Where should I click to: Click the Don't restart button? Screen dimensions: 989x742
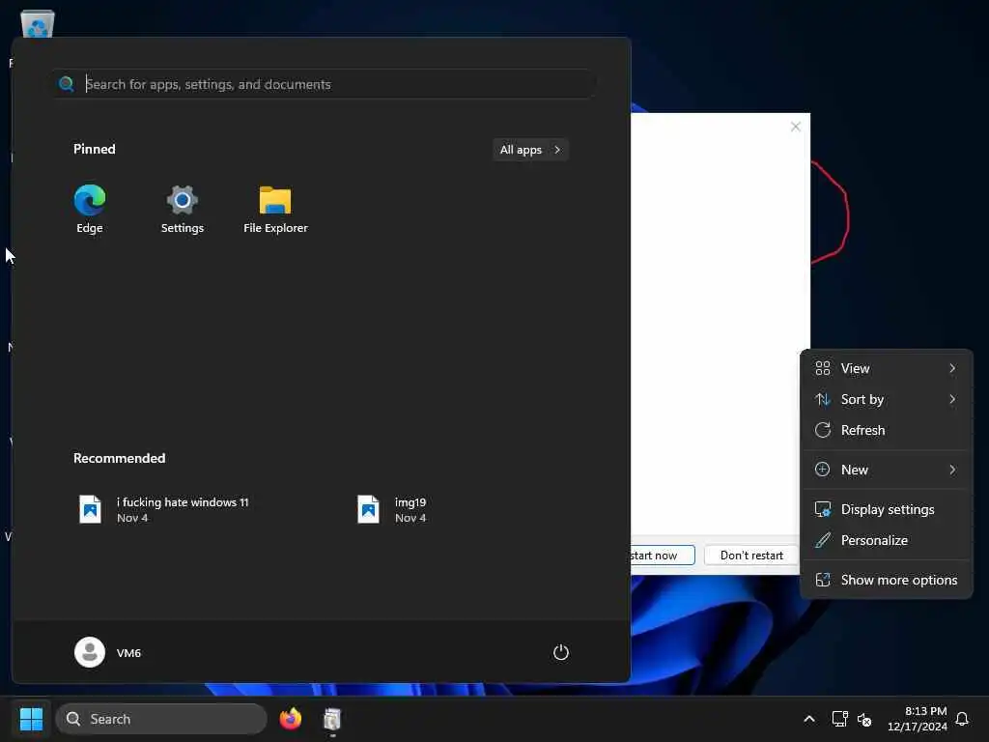click(x=751, y=556)
